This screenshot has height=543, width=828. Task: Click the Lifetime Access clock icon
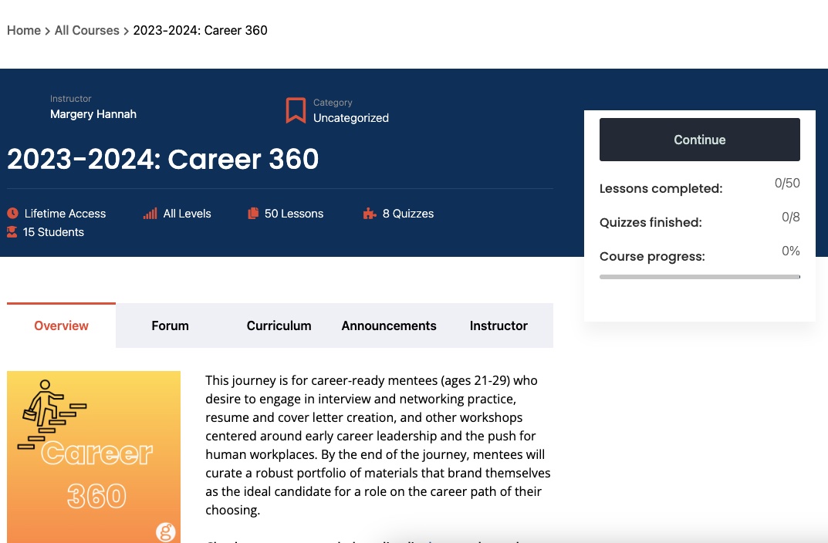12,214
